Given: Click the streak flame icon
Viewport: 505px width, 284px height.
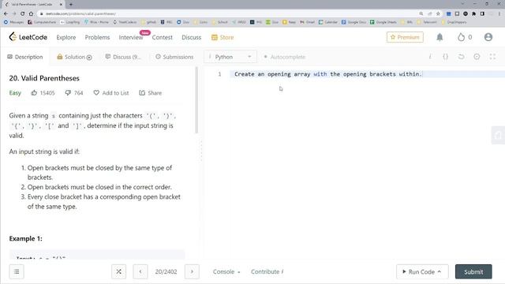Looking at the screenshot, I should [x=461, y=37].
